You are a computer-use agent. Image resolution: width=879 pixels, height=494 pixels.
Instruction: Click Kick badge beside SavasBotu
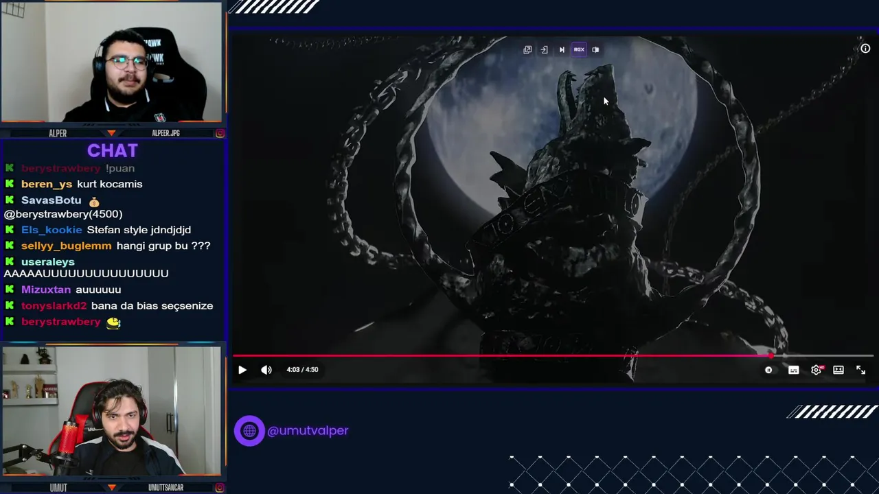point(10,200)
